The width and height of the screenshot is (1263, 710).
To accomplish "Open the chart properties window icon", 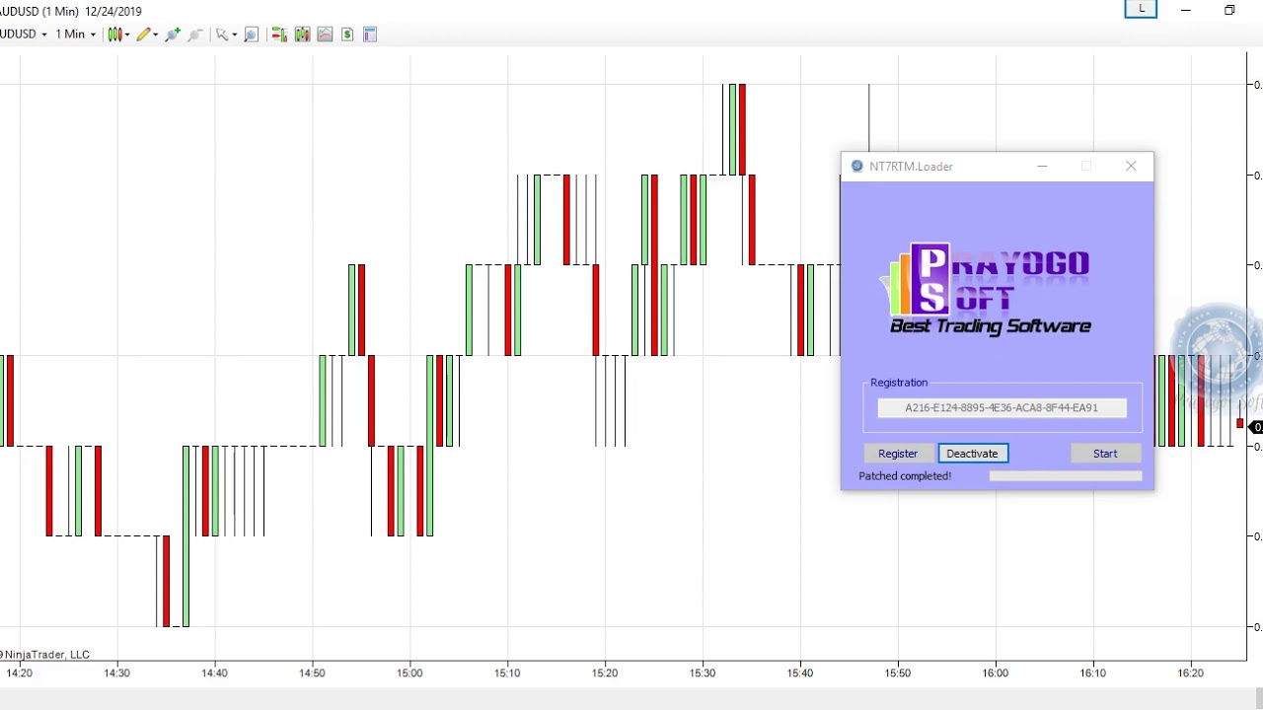I will [x=370, y=35].
